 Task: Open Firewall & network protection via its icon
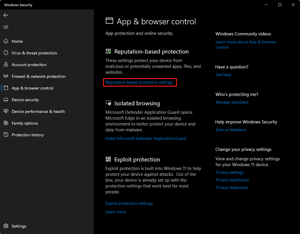pos(6,76)
